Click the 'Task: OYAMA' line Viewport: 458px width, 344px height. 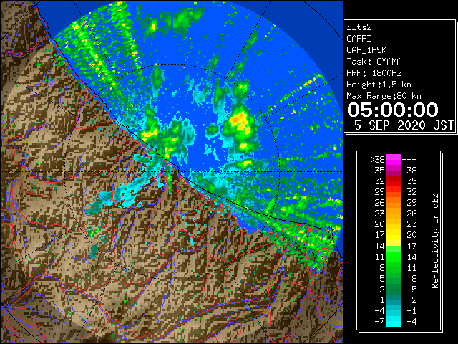tap(374, 62)
